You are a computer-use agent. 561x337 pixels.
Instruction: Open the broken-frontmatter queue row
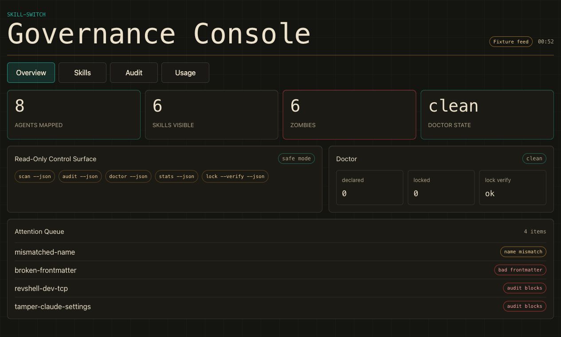click(280, 270)
